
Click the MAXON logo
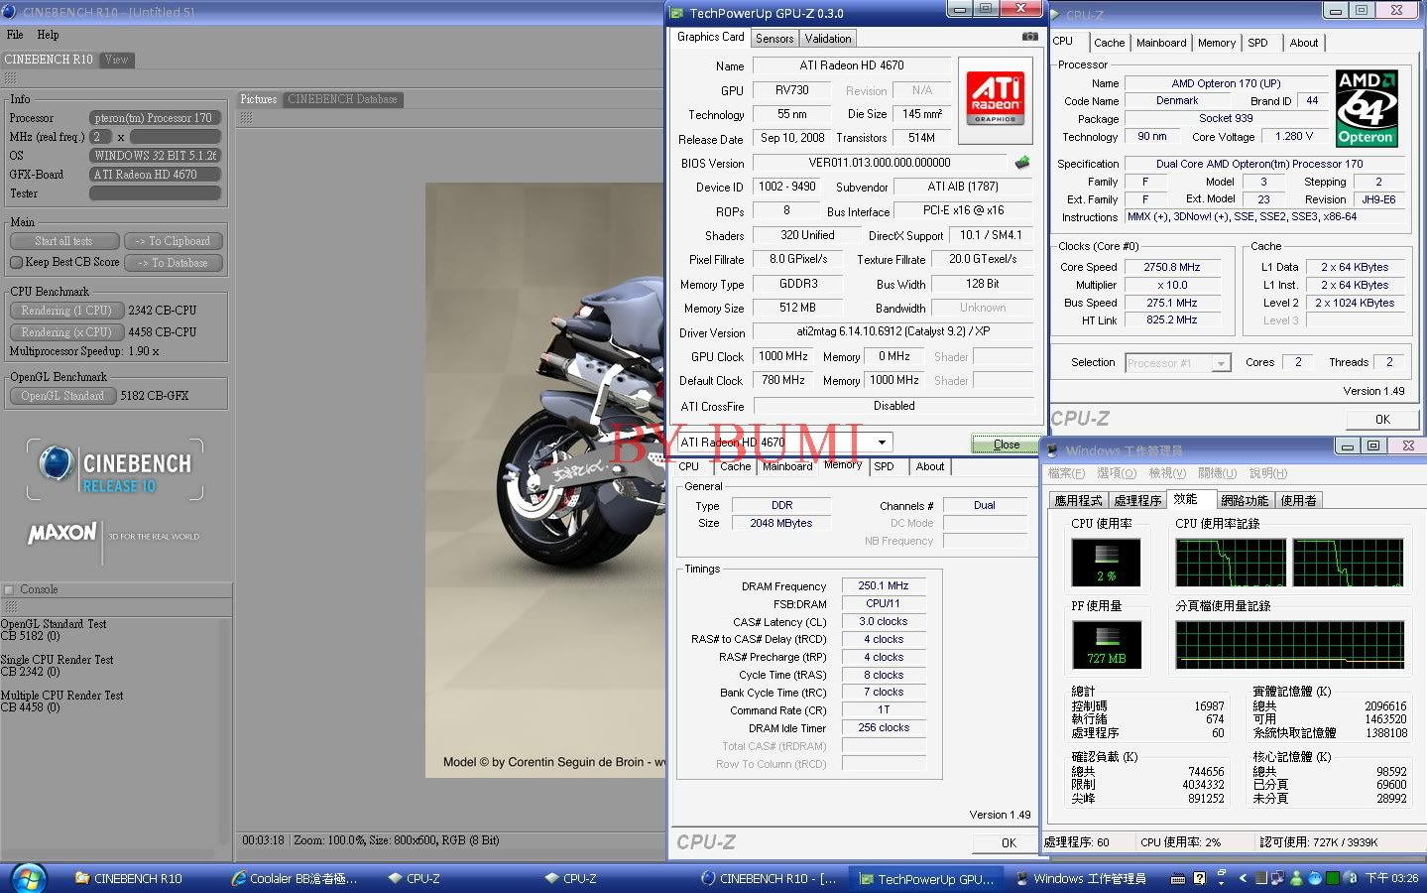coord(62,533)
